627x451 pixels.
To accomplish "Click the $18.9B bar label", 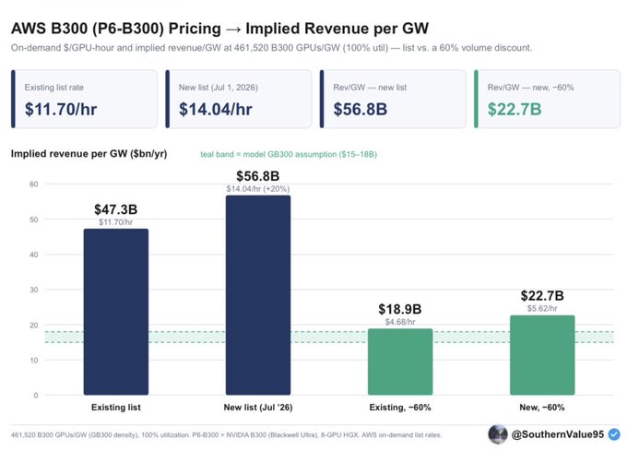I will pos(400,309).
